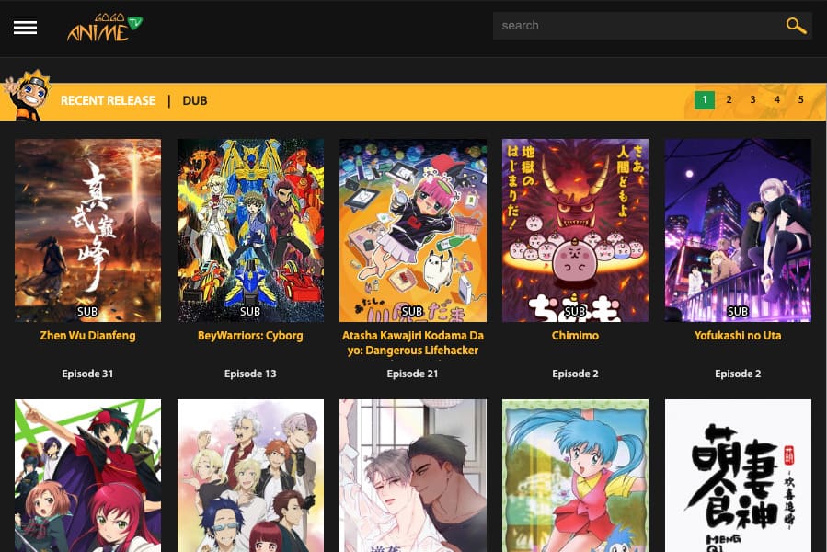Click Episode 21 under Atasha Kawajiri
Image resolution: width=827 pixels, height=552 pixels.
[412, 374]
